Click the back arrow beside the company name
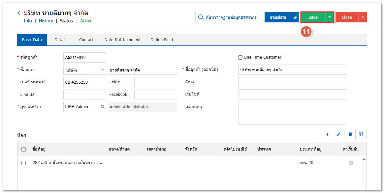This screenshot has width=384, height=193. pyautogui.click(x=19, y=13)
